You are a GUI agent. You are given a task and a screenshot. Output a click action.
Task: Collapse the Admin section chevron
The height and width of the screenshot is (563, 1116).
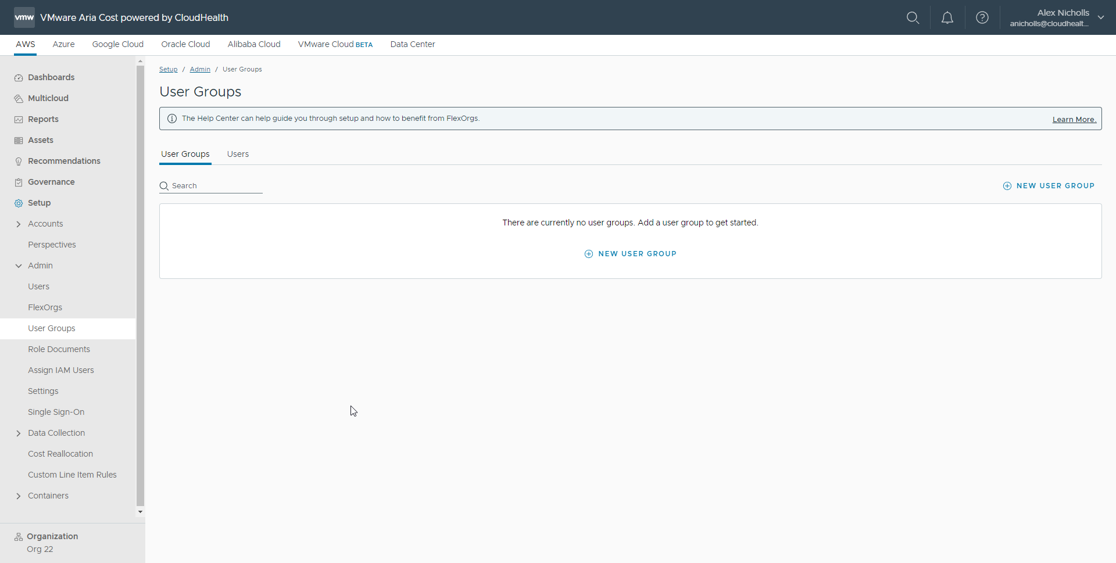19,266
